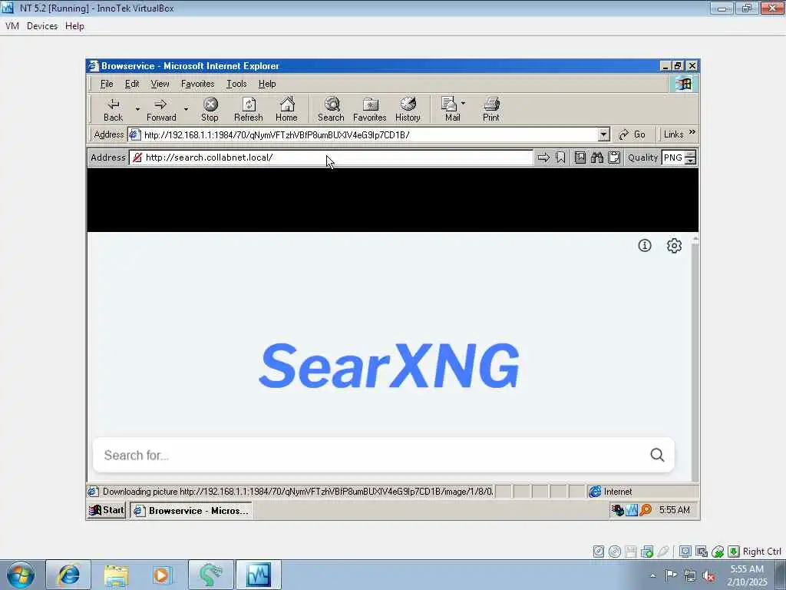Open the VM menu in VirtualBox

point(12,26)
